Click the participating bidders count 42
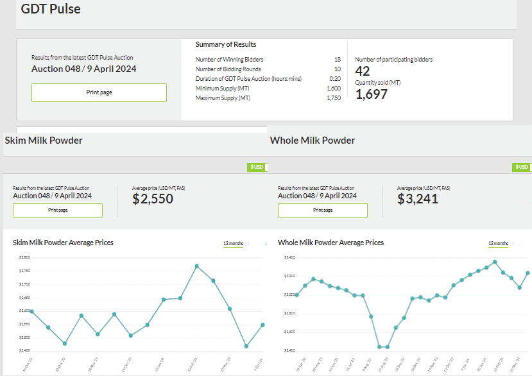 (363, 71)
